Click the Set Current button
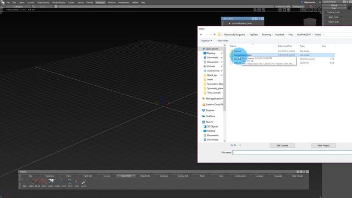The height and width of the screenshot is (198, 352). [282, 145]
